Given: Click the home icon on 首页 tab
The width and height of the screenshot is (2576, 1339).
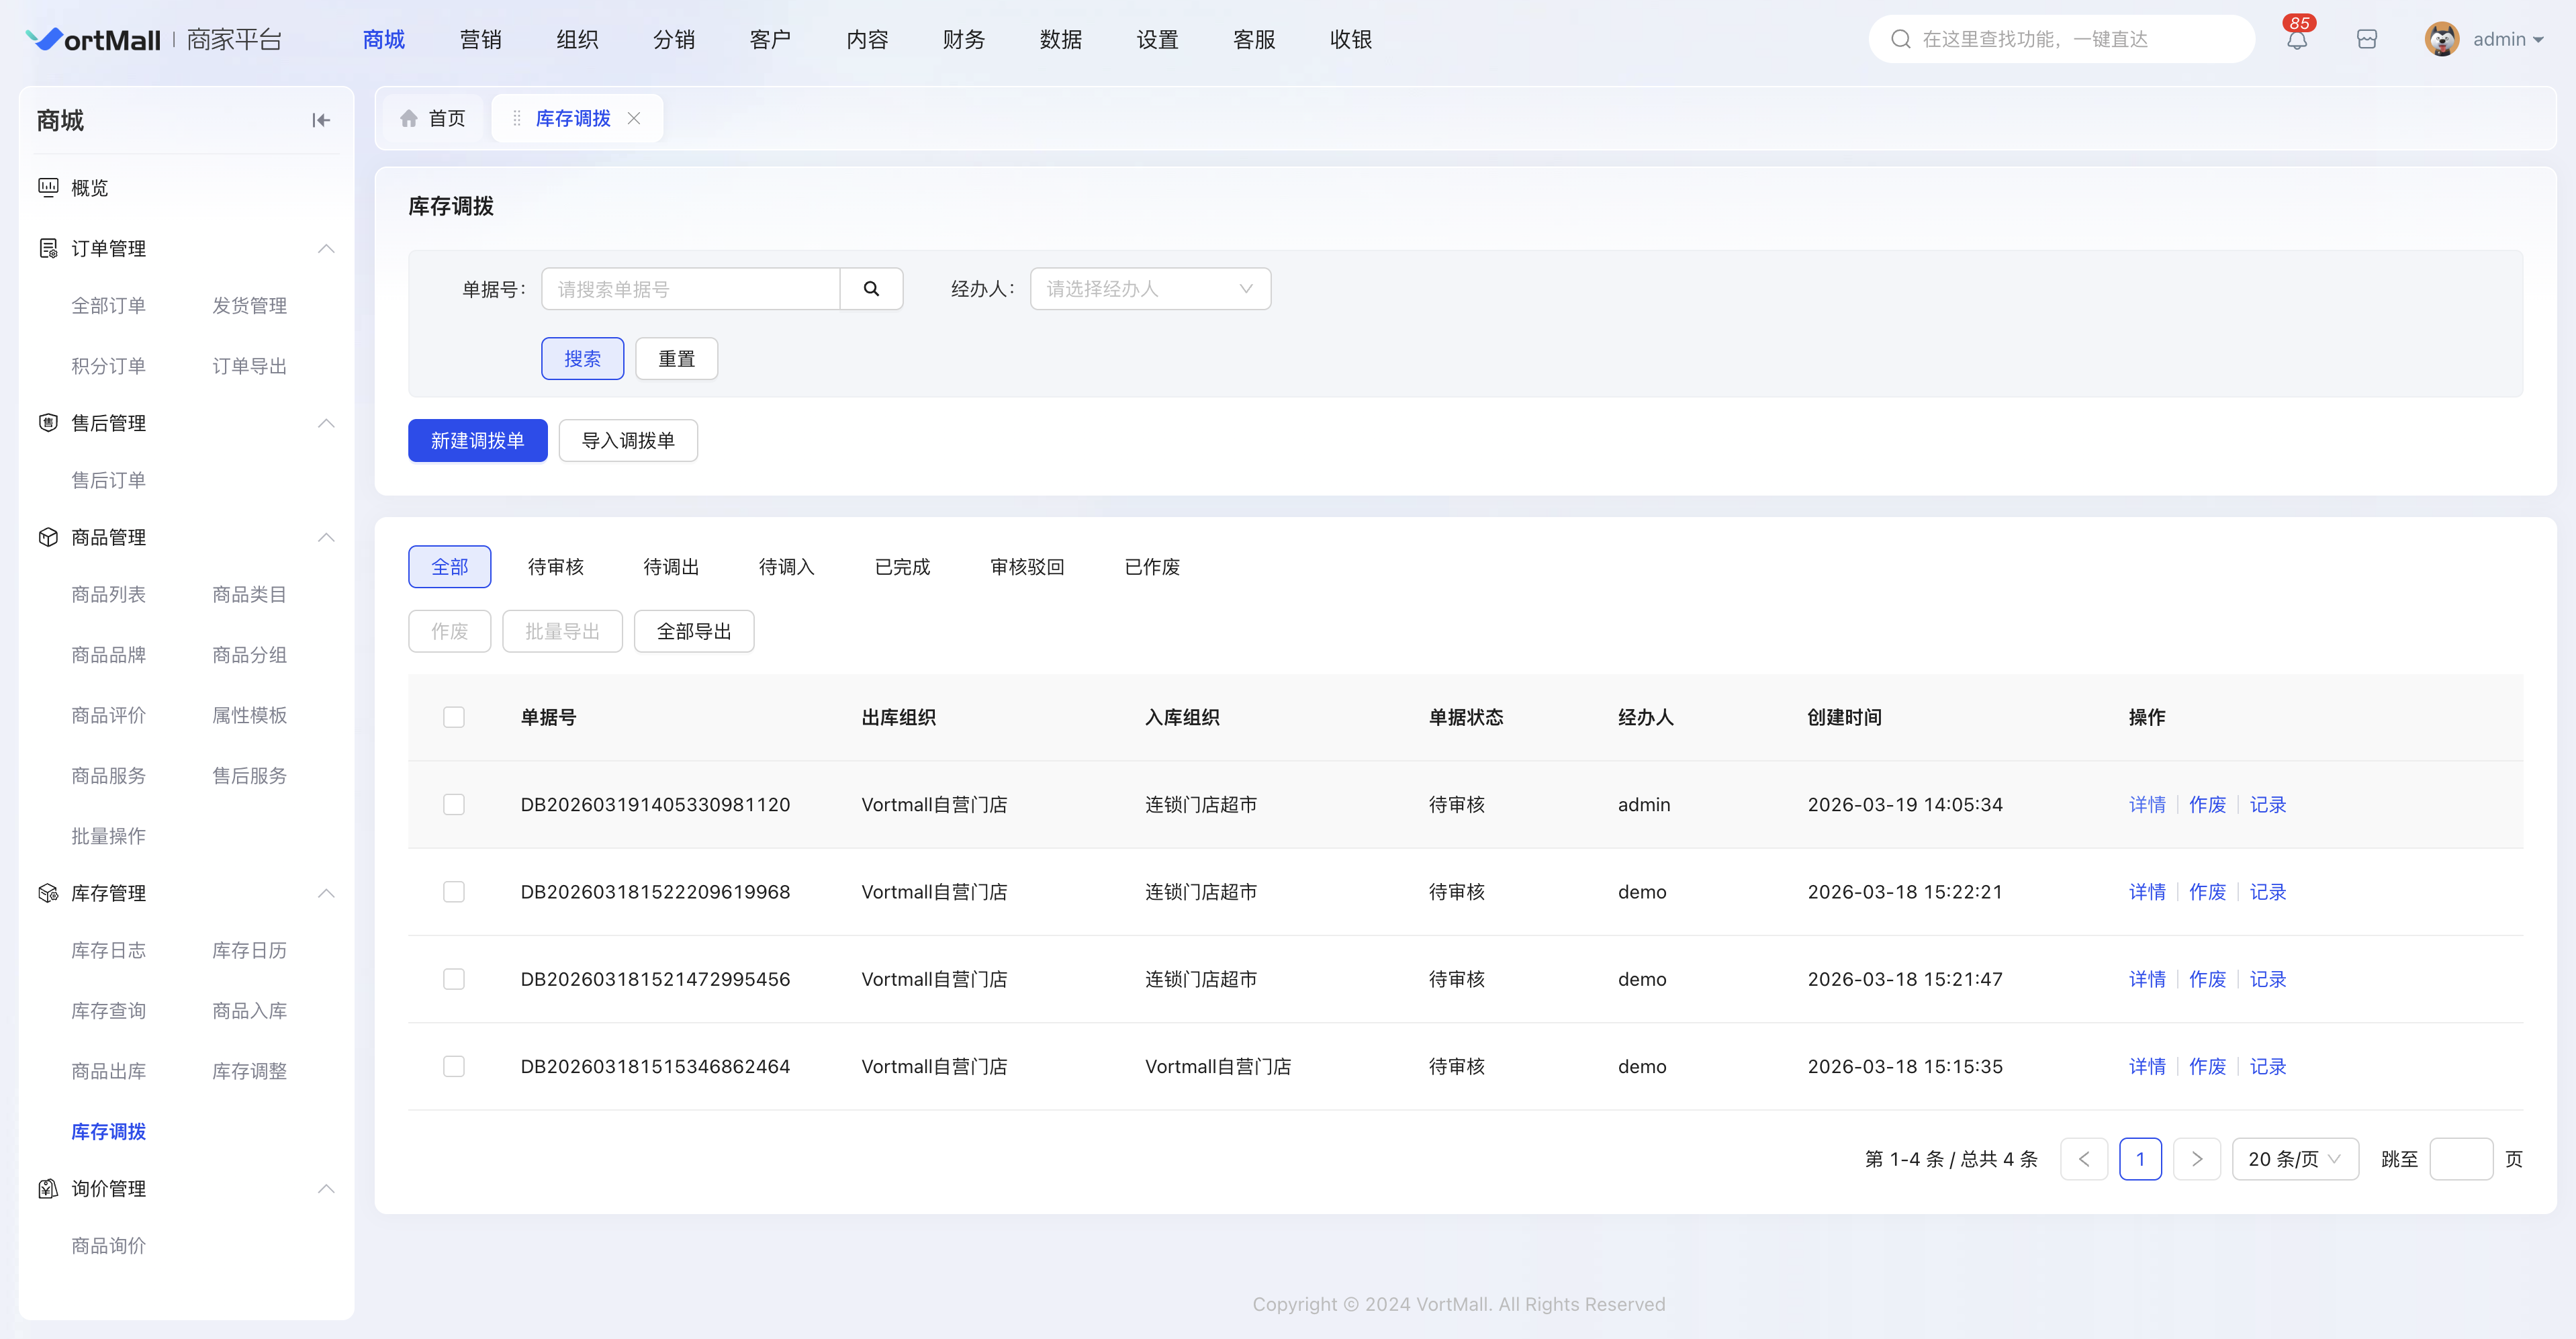Looking at the screenshot, I should [409, 118].
